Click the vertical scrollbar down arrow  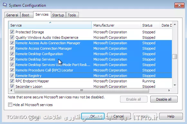point(175,85)
